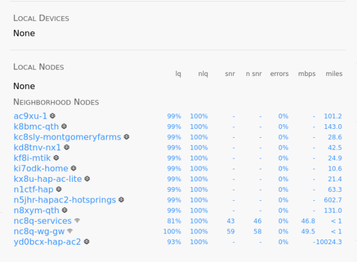The image size is (357, 262).
Task: Click wifi signal icon next to nc8q-wg-gw
Action: pyautogui.click(x=70, y=231)
